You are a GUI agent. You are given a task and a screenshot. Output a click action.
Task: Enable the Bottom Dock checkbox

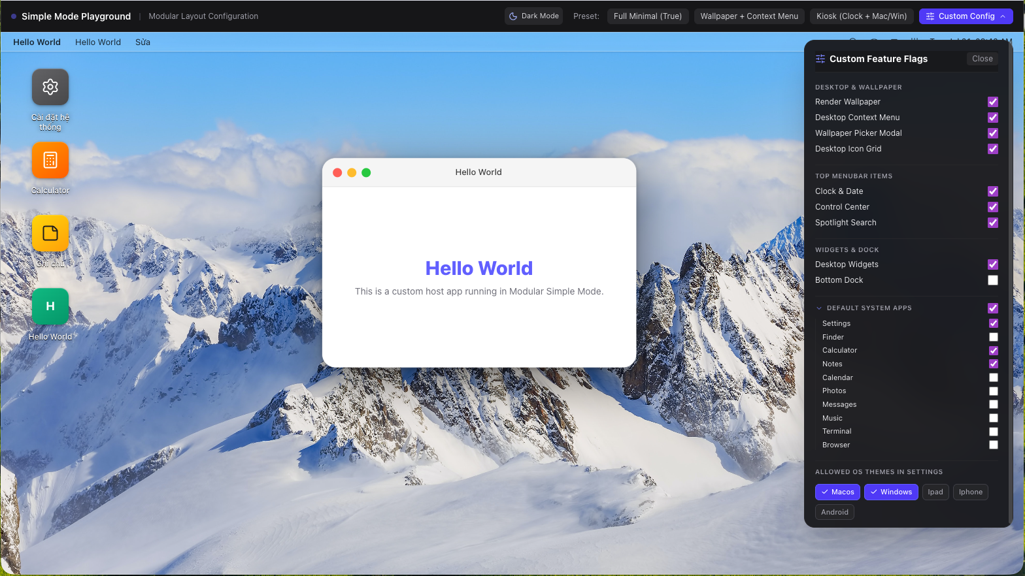pyautogui.click(x=993, y=280)
